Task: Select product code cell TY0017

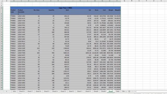Action: click(x=14, y=53)
